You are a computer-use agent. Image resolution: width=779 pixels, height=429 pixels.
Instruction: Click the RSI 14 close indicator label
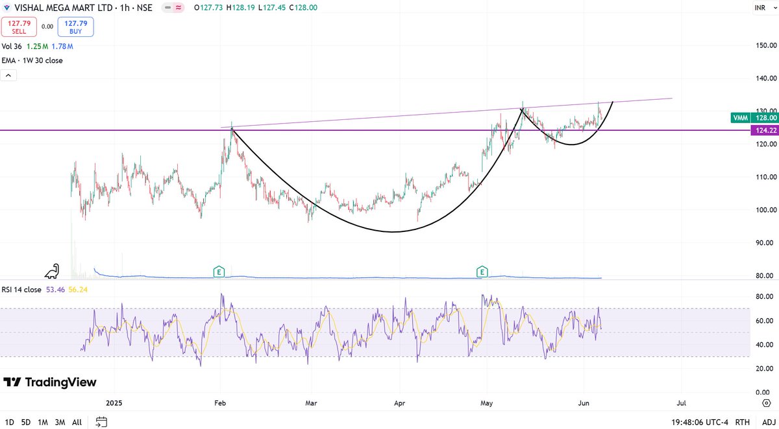point(21,290)
